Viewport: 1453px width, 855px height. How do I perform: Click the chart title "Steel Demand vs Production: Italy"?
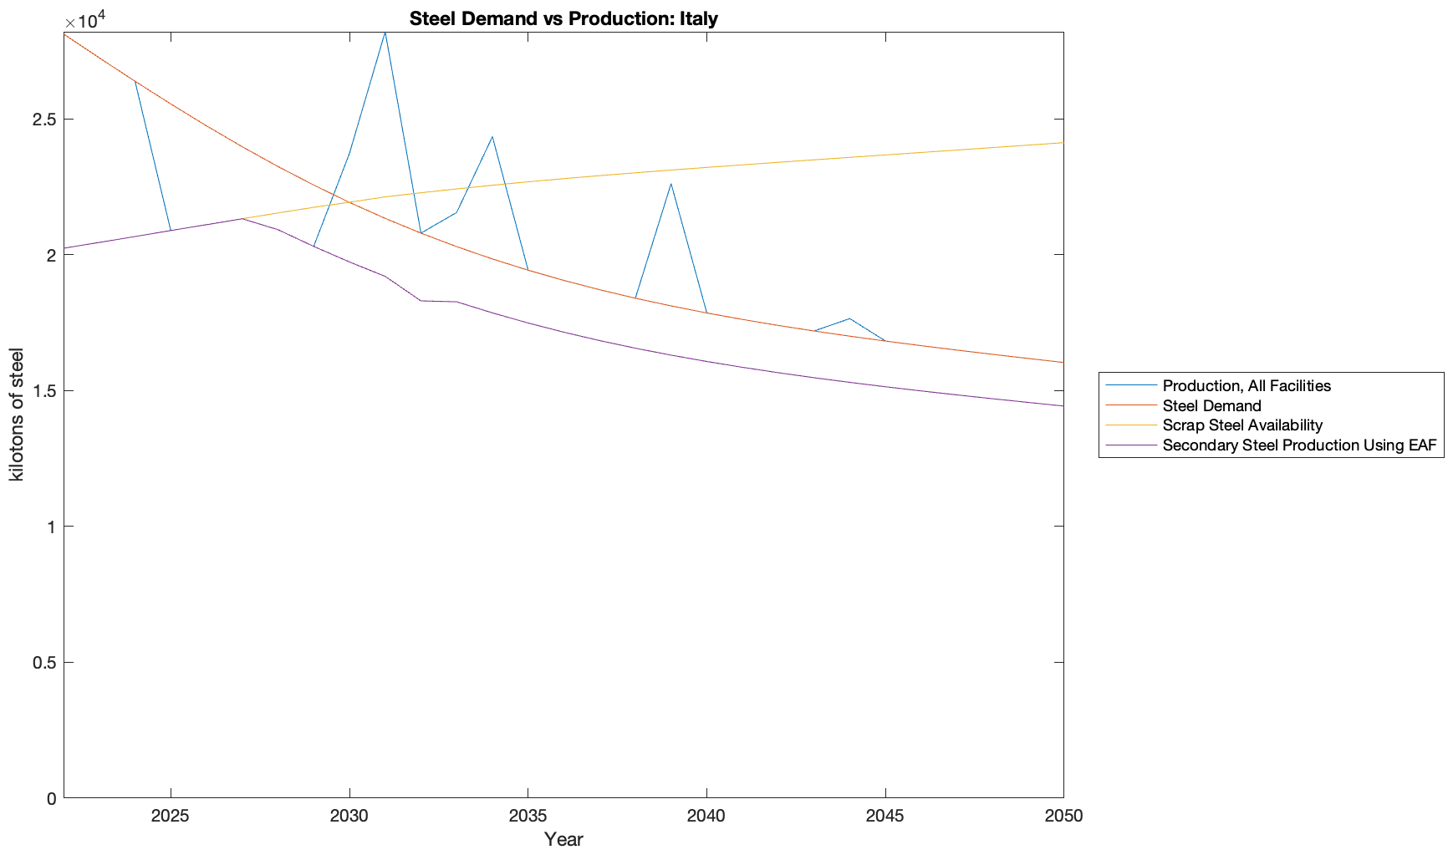[563, 18]
